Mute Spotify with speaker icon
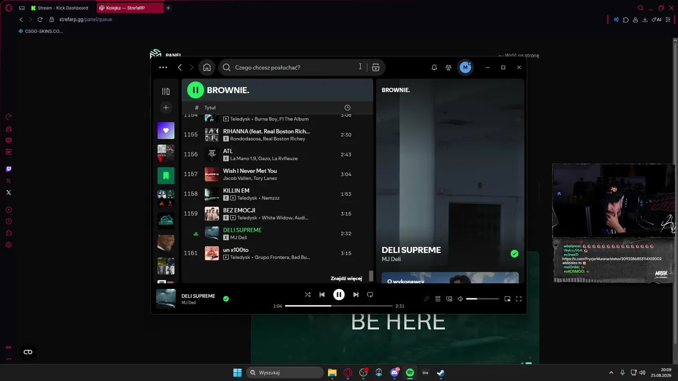This screenshot has width=678, height=381. (460, 299)
